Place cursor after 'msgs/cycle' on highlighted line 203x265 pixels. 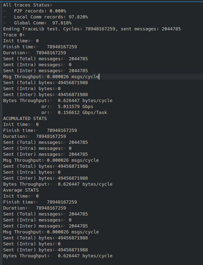[99, 77]
